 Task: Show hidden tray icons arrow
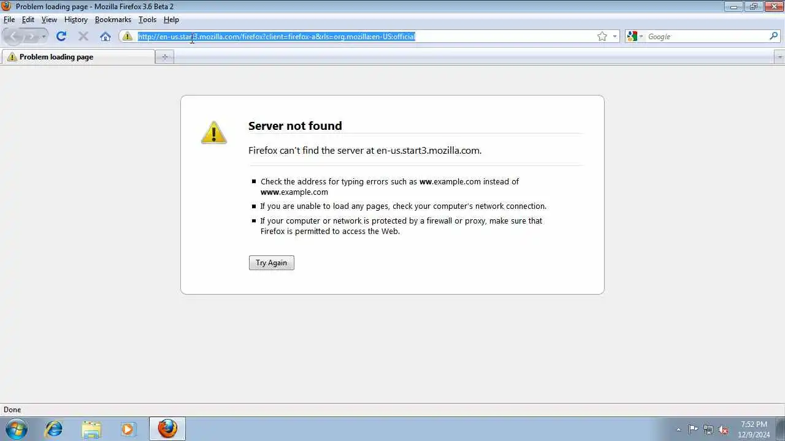tap(678, 429)
